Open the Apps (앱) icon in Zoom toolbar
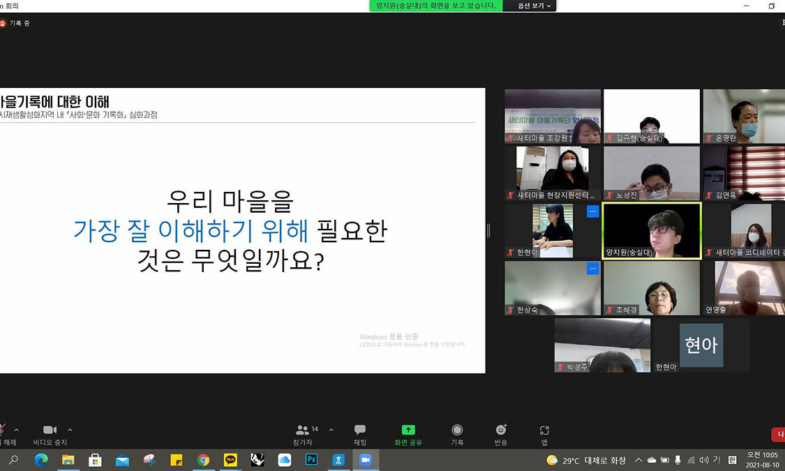Image resolution: width=785 pixels, height=471 pixels. [544, 434]
